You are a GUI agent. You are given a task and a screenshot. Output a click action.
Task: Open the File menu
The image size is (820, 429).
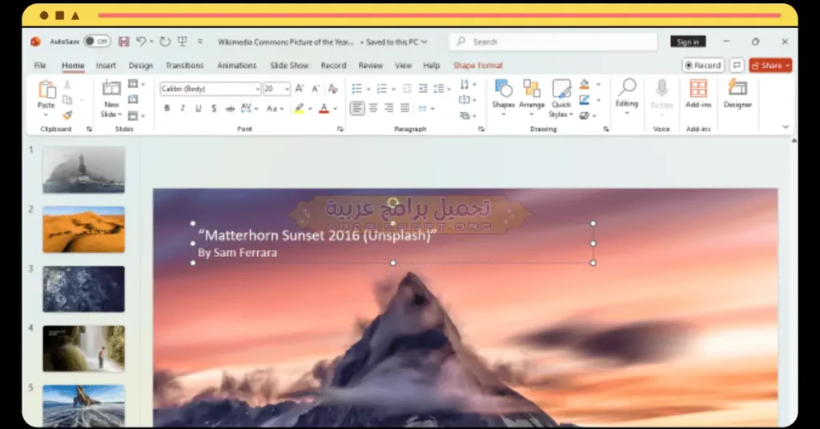pyautogui.click(x=40, y=66)
